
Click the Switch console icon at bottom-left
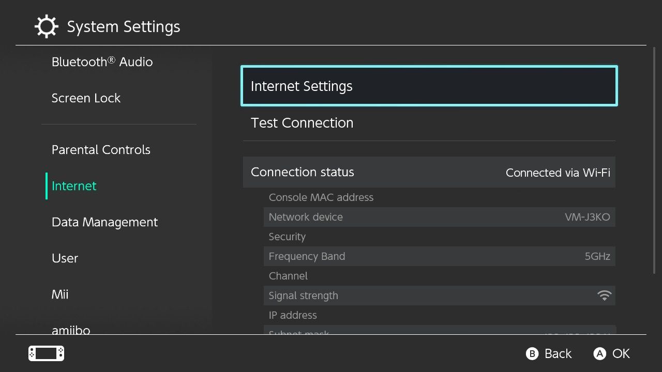46,353
